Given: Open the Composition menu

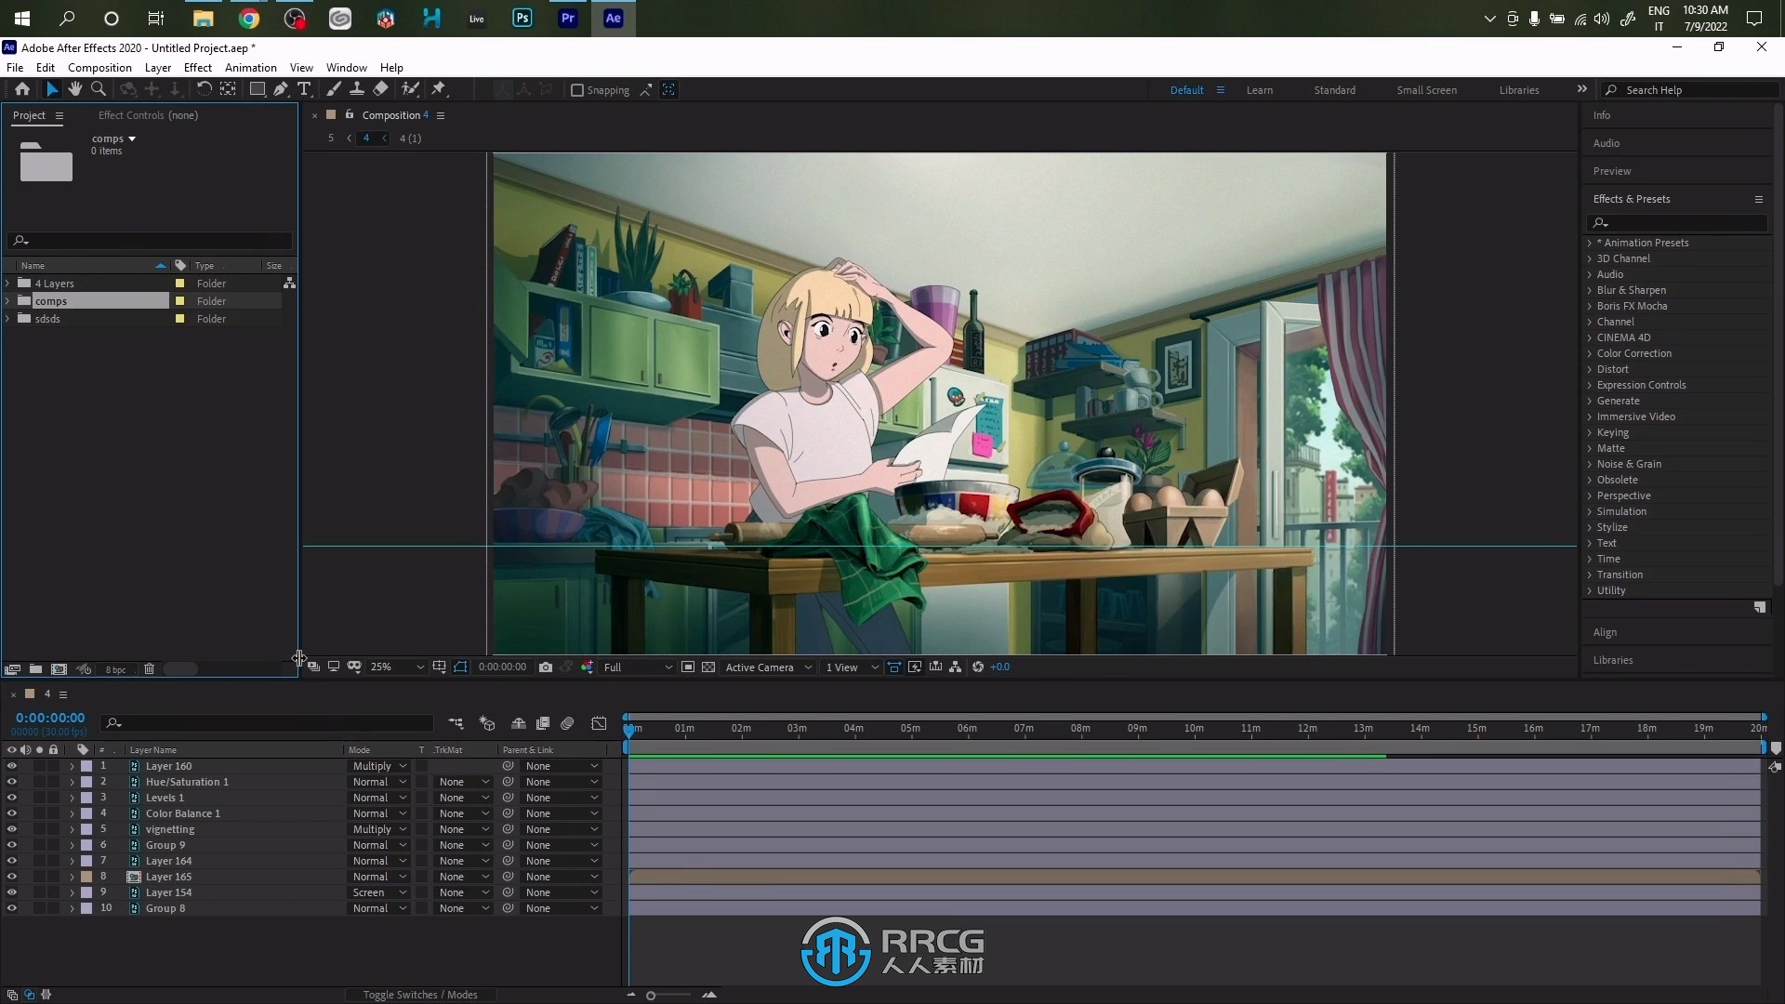Looking at the screenshot, I should (99, 68).
